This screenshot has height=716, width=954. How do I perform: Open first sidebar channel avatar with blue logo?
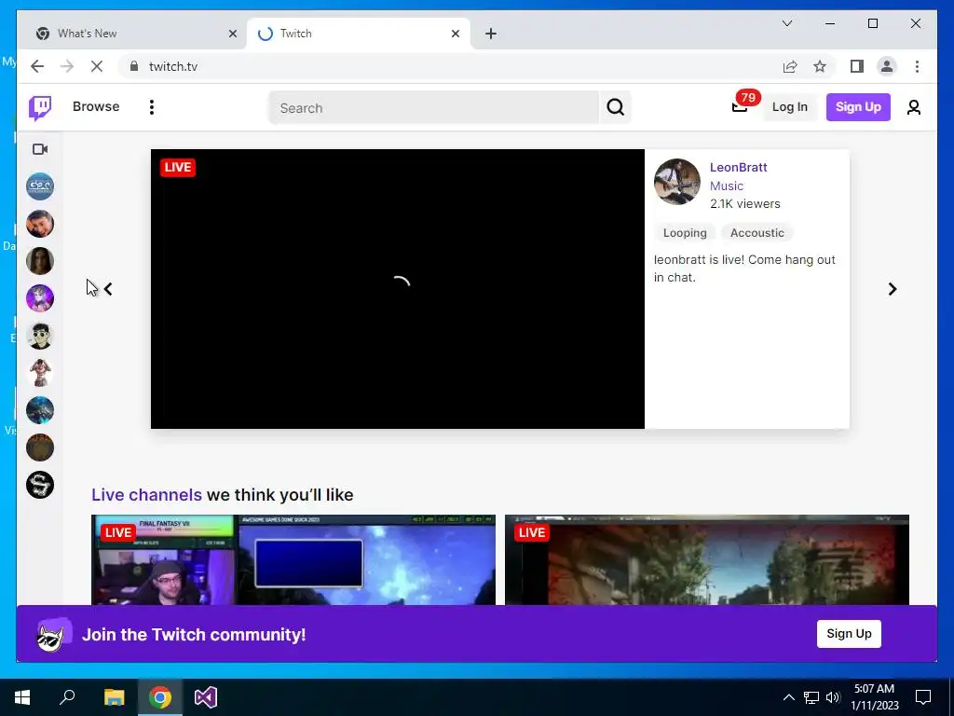pos(40,186)
